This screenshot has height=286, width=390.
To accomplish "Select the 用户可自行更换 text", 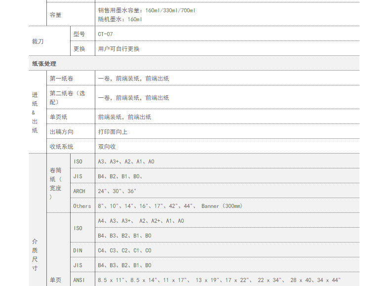I will click(118, 49).
